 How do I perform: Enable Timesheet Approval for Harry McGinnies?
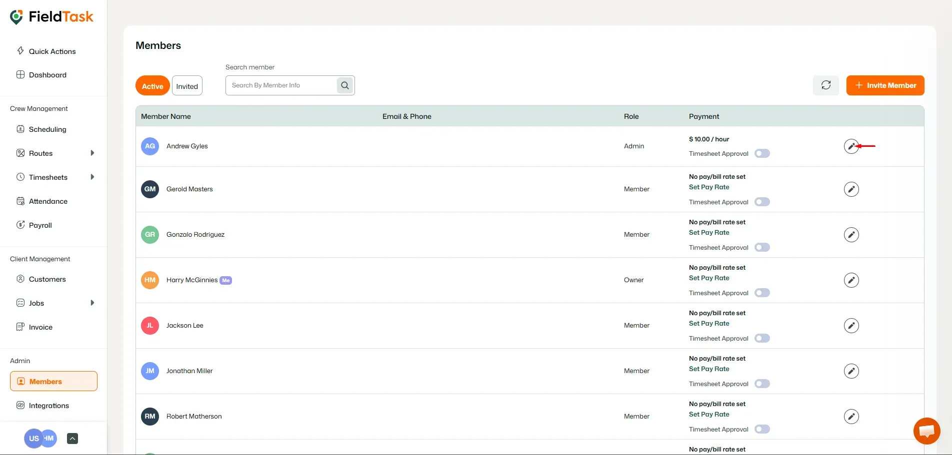click(x=762, y=293)
